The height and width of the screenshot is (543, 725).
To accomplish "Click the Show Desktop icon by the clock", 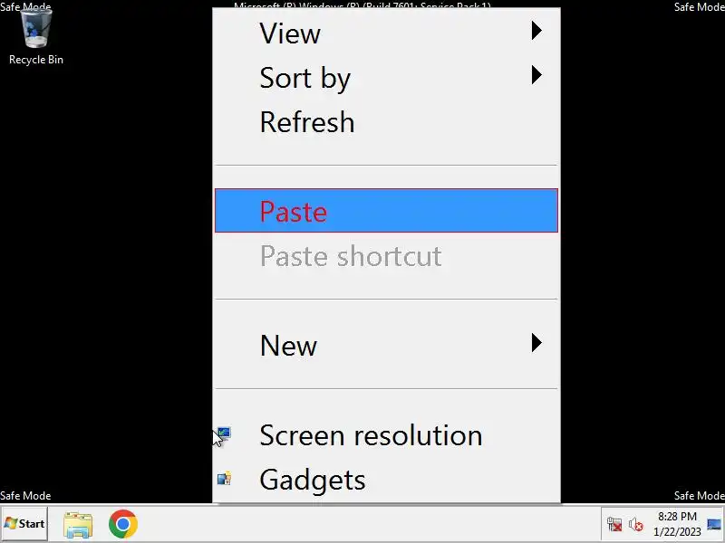I will coord(714,524).
